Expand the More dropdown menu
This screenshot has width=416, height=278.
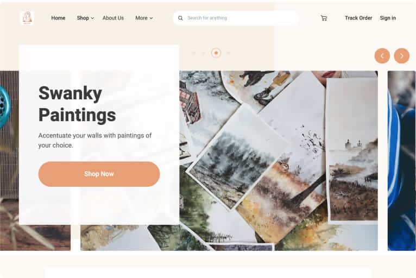tap(144, 18)
